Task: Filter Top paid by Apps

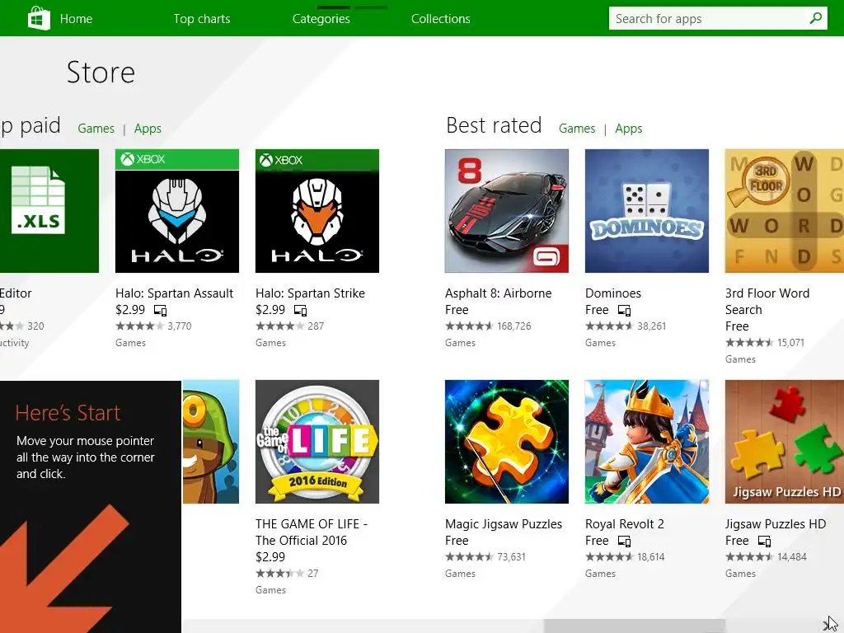Action: click(x=148, y=129)
